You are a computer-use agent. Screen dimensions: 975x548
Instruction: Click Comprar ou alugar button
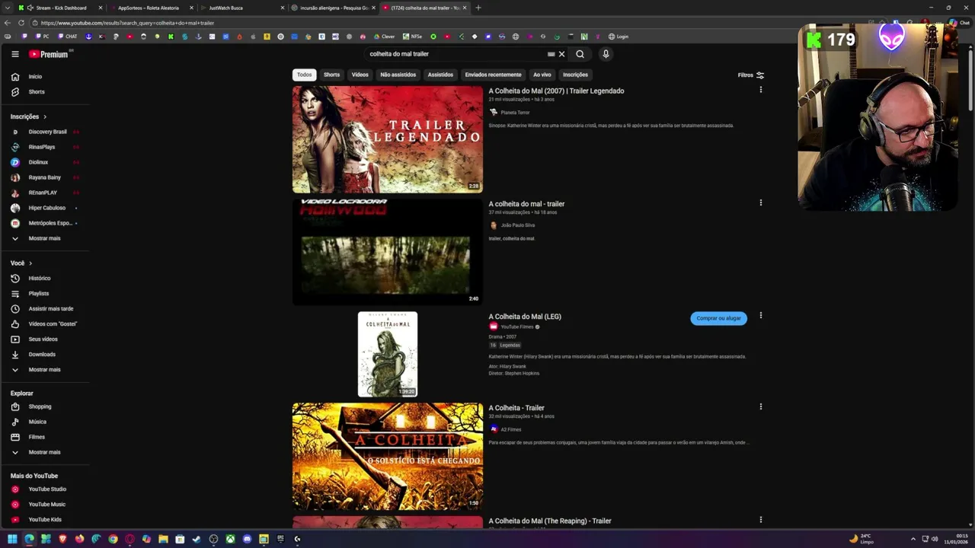(718, 318)
